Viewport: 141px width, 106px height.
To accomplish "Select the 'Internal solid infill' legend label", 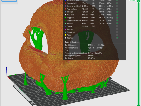I will coord(74,6).
